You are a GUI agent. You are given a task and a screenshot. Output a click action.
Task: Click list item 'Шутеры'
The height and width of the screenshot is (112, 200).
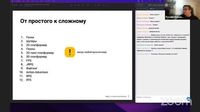click(32, 41)
